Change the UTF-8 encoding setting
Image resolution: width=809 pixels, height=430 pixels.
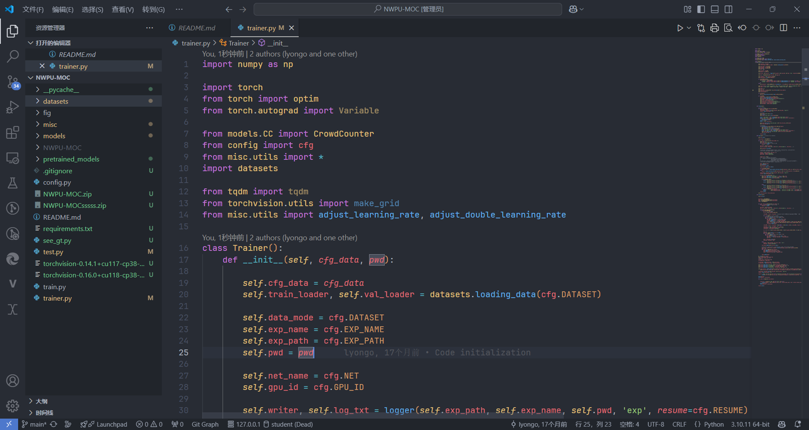[656, 424]
